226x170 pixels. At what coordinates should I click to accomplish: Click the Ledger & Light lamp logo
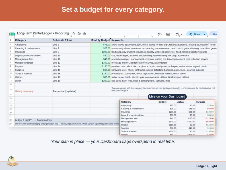[x=13, y=161]
